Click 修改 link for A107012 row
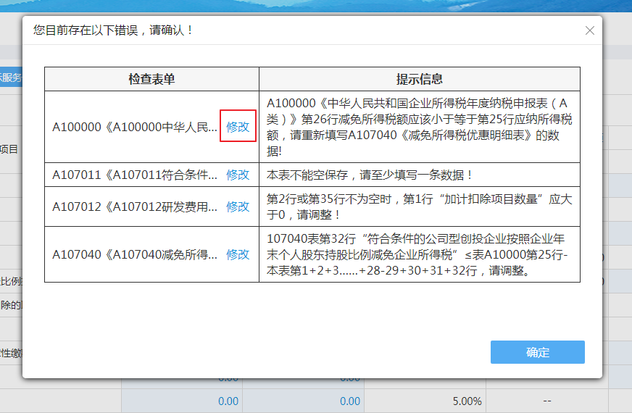This screenshot has width=632, height=413. (x=238, y=206)
